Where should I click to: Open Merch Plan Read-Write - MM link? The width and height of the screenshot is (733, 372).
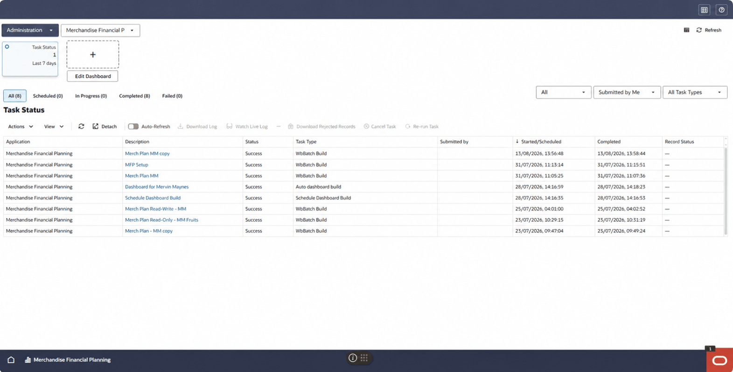155,209
